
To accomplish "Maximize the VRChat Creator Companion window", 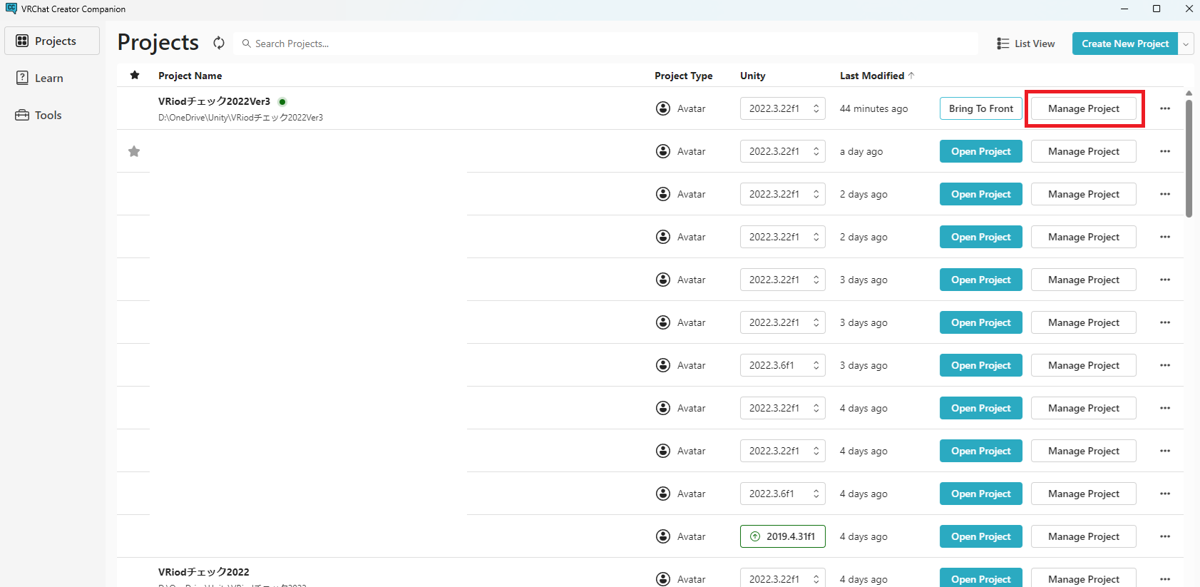I will 1157,9.
